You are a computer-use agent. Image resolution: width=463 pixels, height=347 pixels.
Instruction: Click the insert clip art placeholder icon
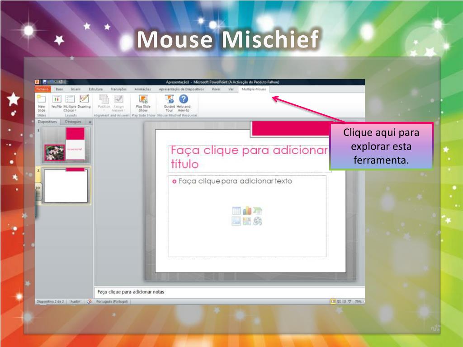[247, 221]
